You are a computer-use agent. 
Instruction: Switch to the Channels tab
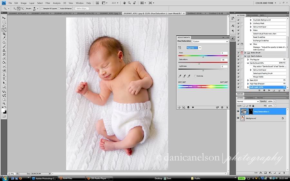click(250, 98)
